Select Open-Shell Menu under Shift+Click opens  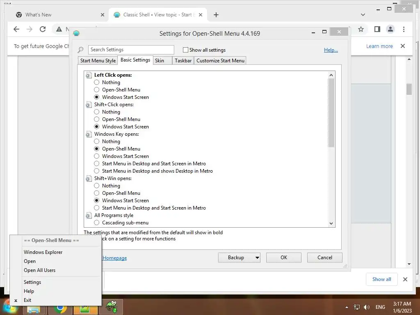click(97, 119)
